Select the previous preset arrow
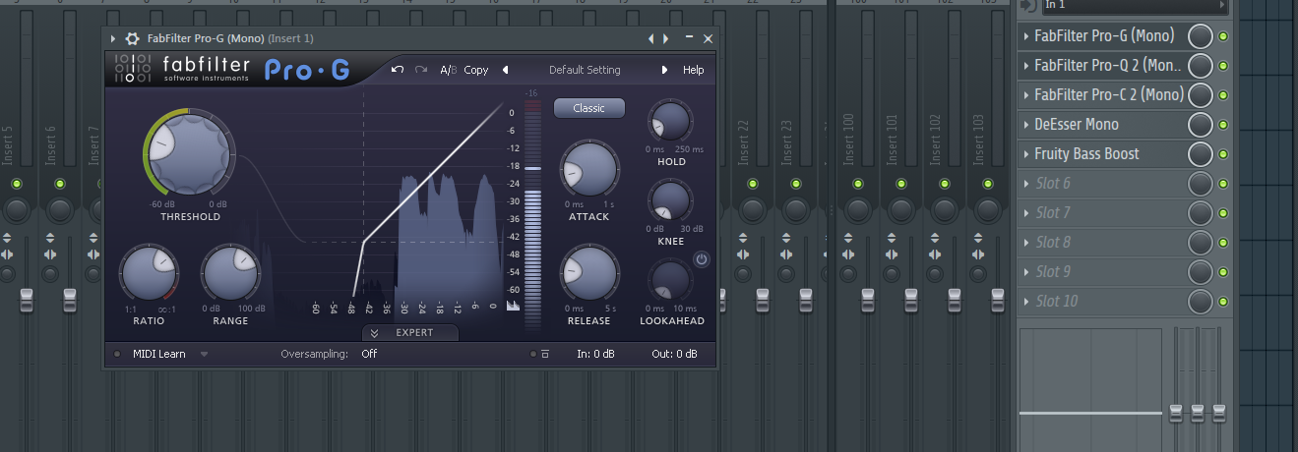 (x=505, y=70)
